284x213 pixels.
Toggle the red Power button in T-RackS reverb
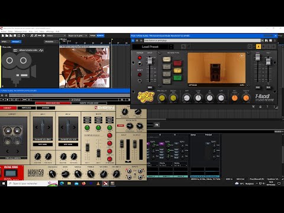point(140,57)
